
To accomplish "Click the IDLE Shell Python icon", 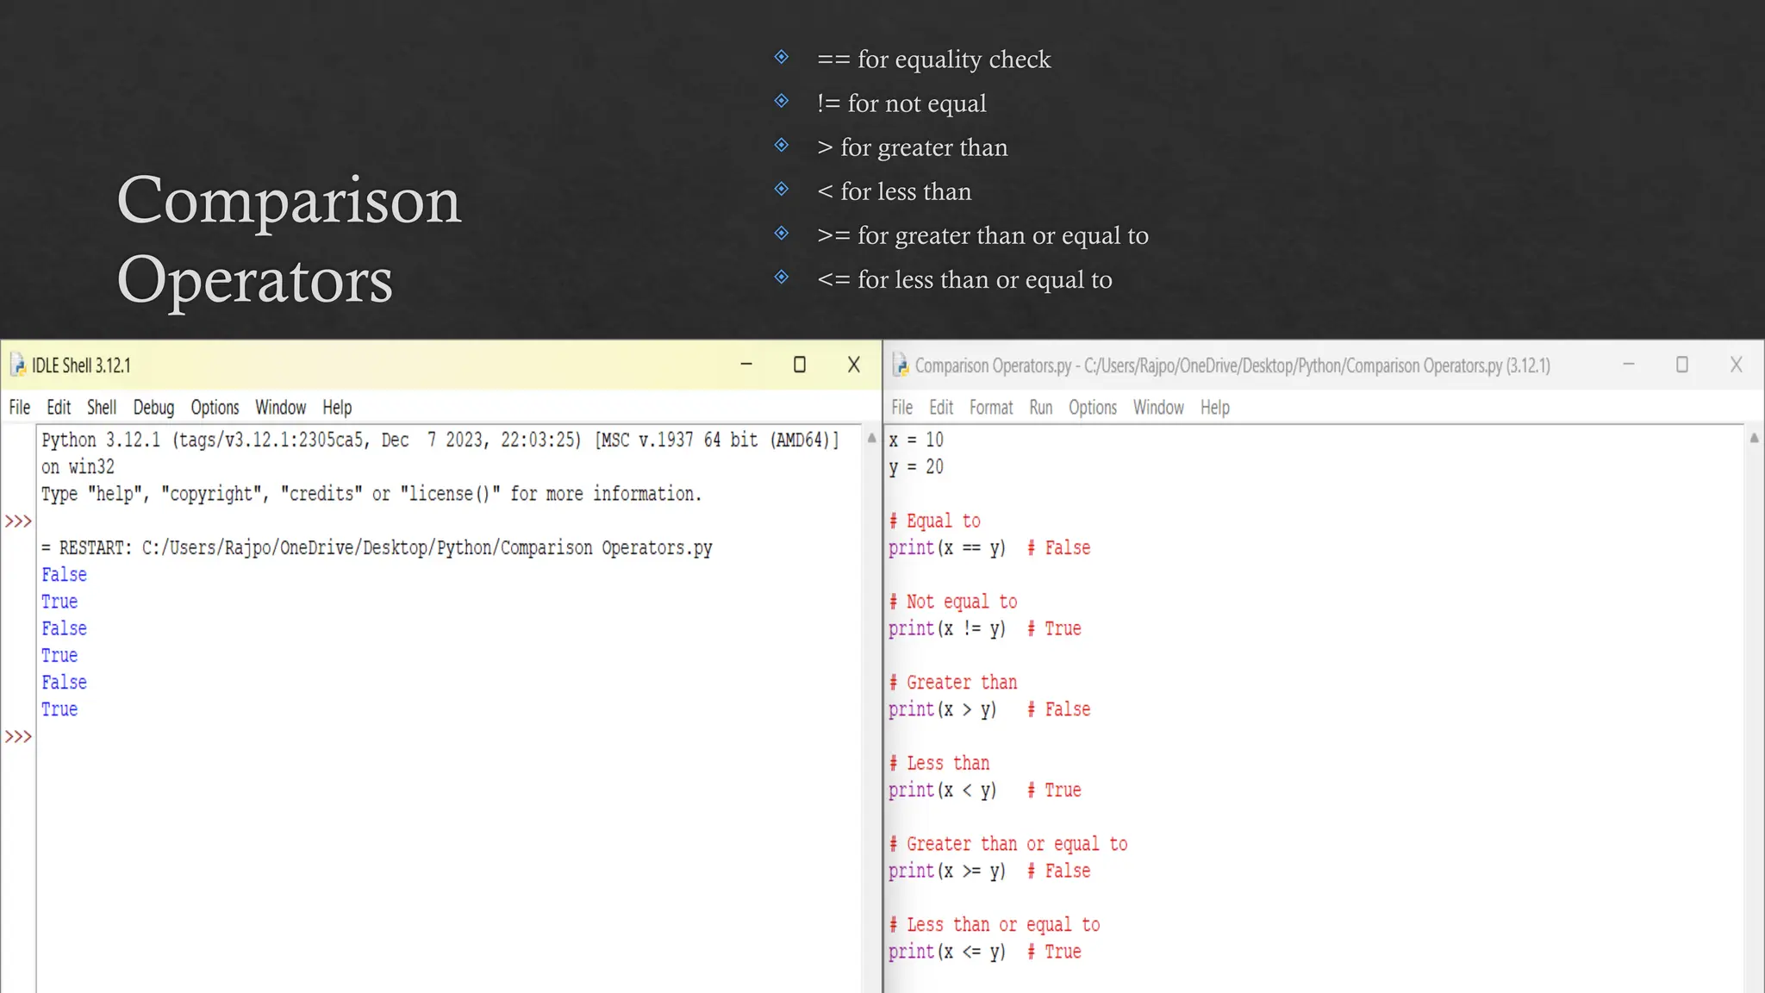I will point(18,365).
